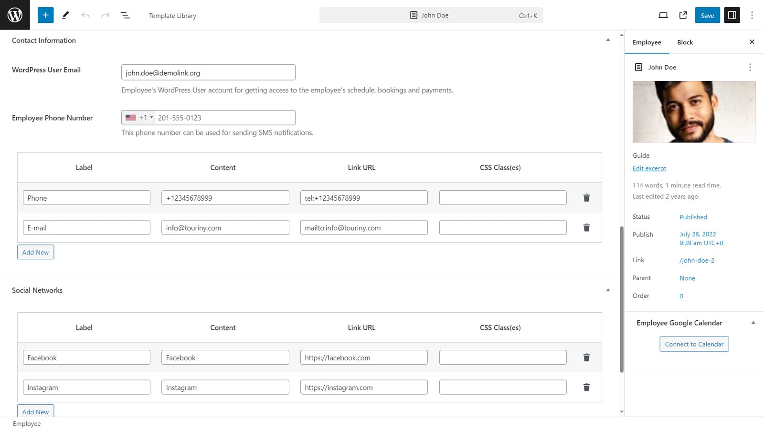Open View Employee external link icon
764x429 pixels.
pyautogui.click(x=683, y=15)
